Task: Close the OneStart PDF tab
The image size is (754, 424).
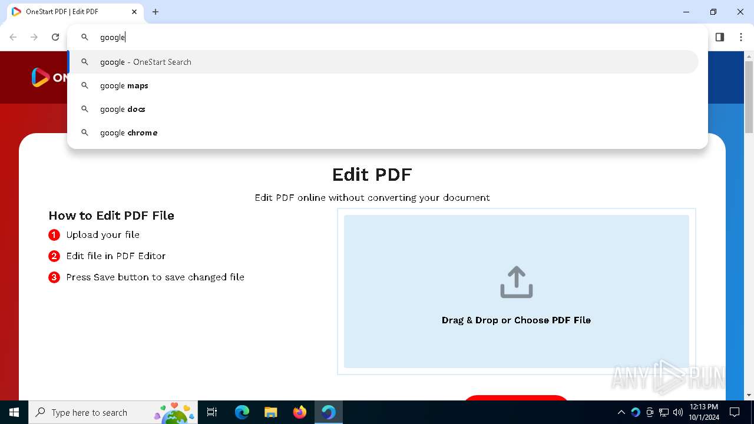Action: click(134, 12)
